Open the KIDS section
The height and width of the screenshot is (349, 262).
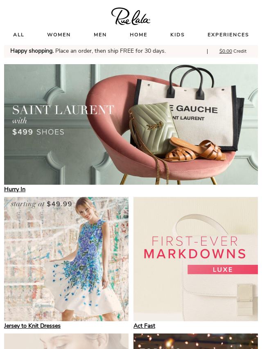point(178,35)
